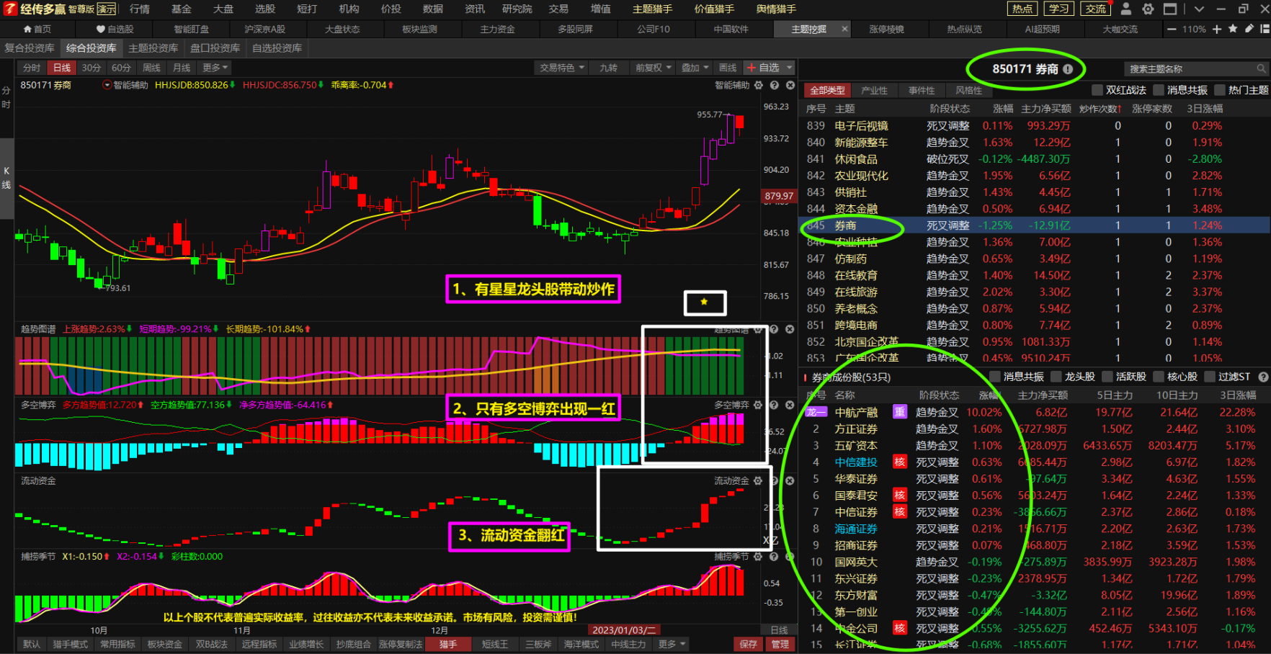
Task: Click the 热点 button
Action: tap(1022, 9)
